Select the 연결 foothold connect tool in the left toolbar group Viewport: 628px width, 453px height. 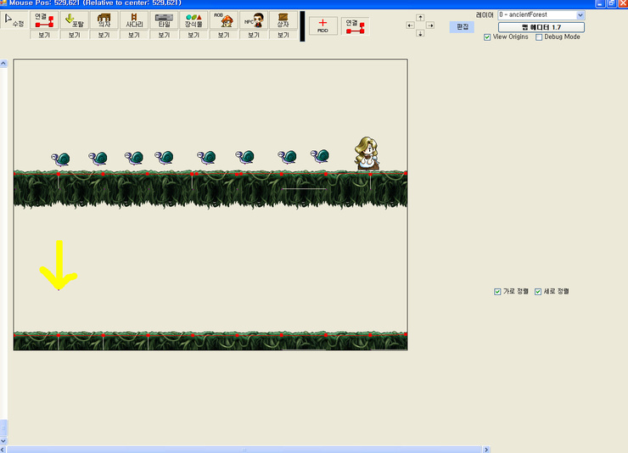point(44,20)
